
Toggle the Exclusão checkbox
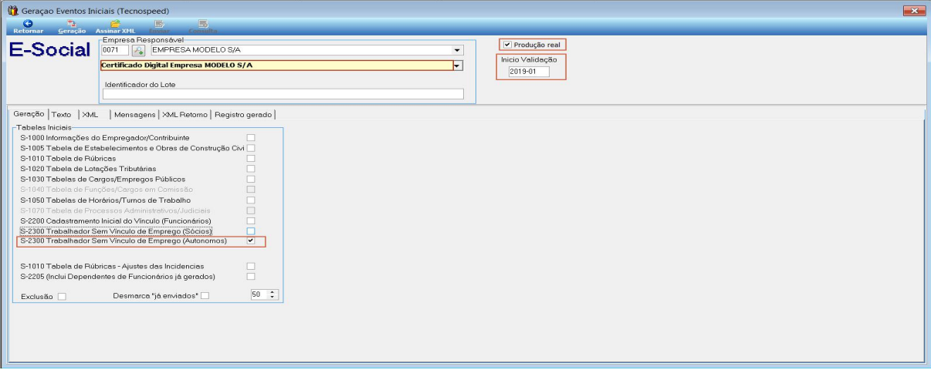[x=62, y=295]
